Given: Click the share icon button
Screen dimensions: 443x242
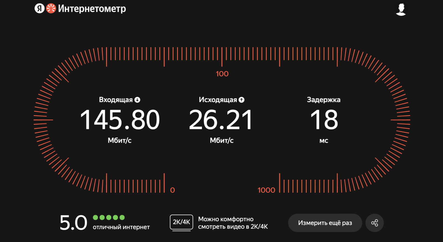Looking at the screenshot, I should click(x=375, y=223).
